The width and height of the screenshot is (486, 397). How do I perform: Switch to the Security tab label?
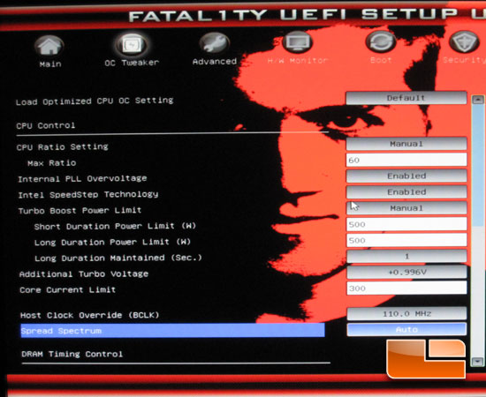(464, 60)
